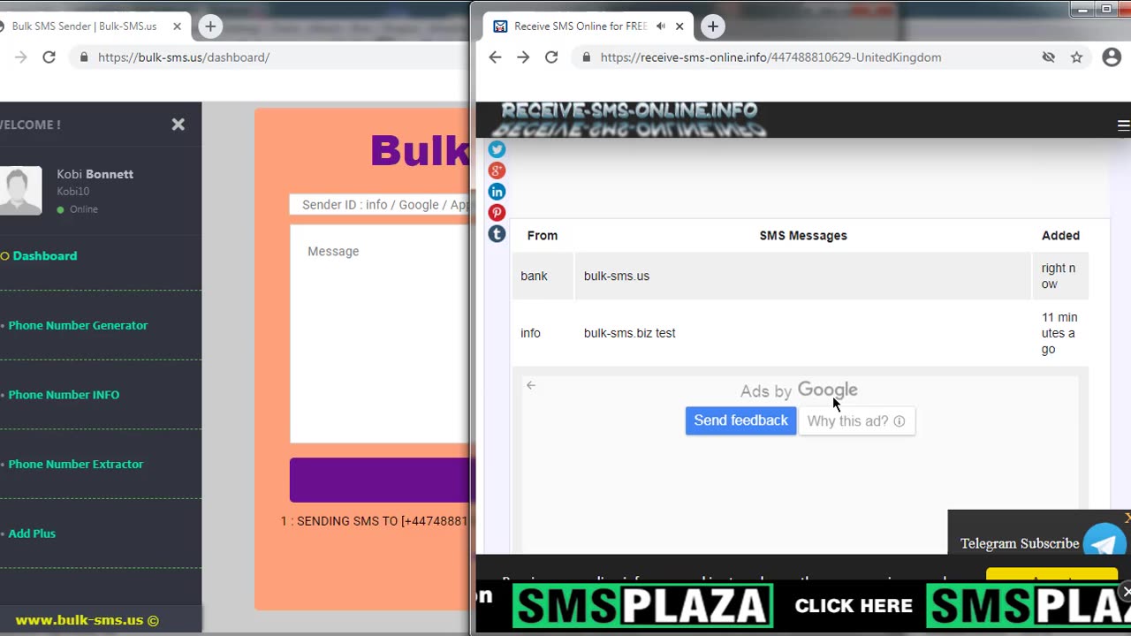Screen dimensions: 1131x636
Task: Click the site lock icon for receive-sms-online.info
Action: 586,57
